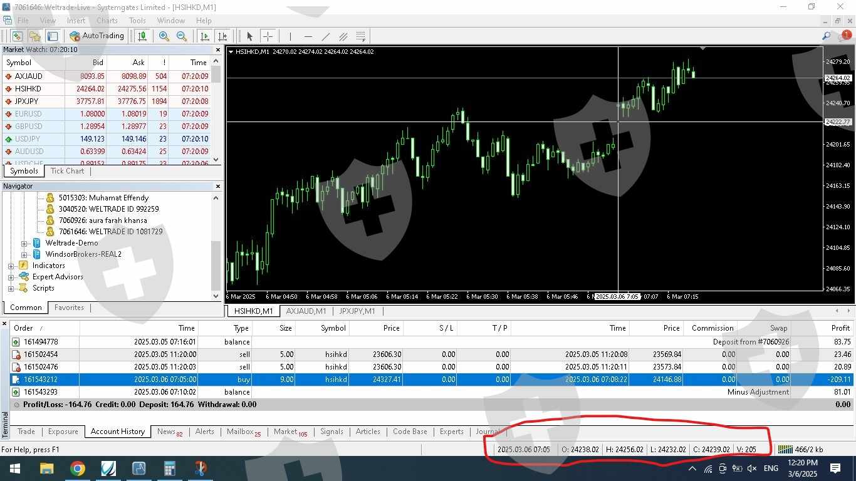Screen dimensions: 856x481
Task: Open the AXJAUD,M1 chart tab
Action: click(x=306, y=311)
